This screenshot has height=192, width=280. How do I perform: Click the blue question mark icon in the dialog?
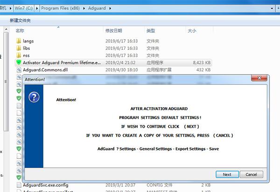pyautogui.click(x=34, y=97)
